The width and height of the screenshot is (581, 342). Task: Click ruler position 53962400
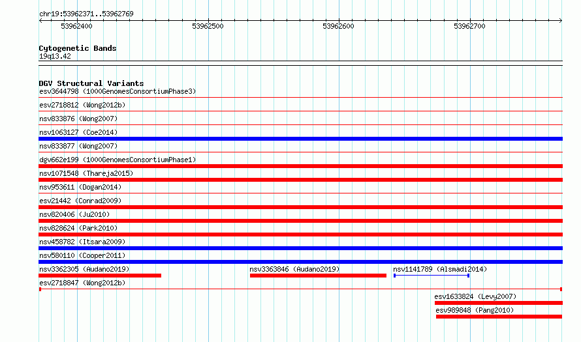76,26
